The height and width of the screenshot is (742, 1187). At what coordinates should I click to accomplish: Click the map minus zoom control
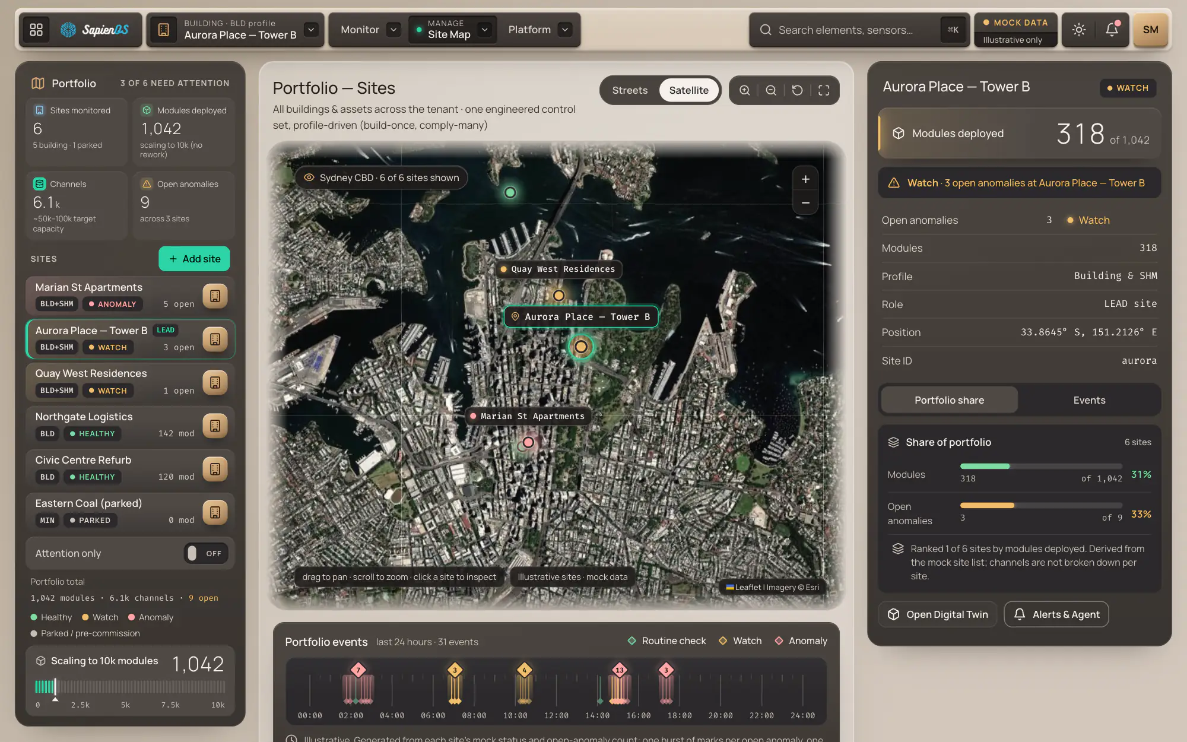click(x=805, y=203)
